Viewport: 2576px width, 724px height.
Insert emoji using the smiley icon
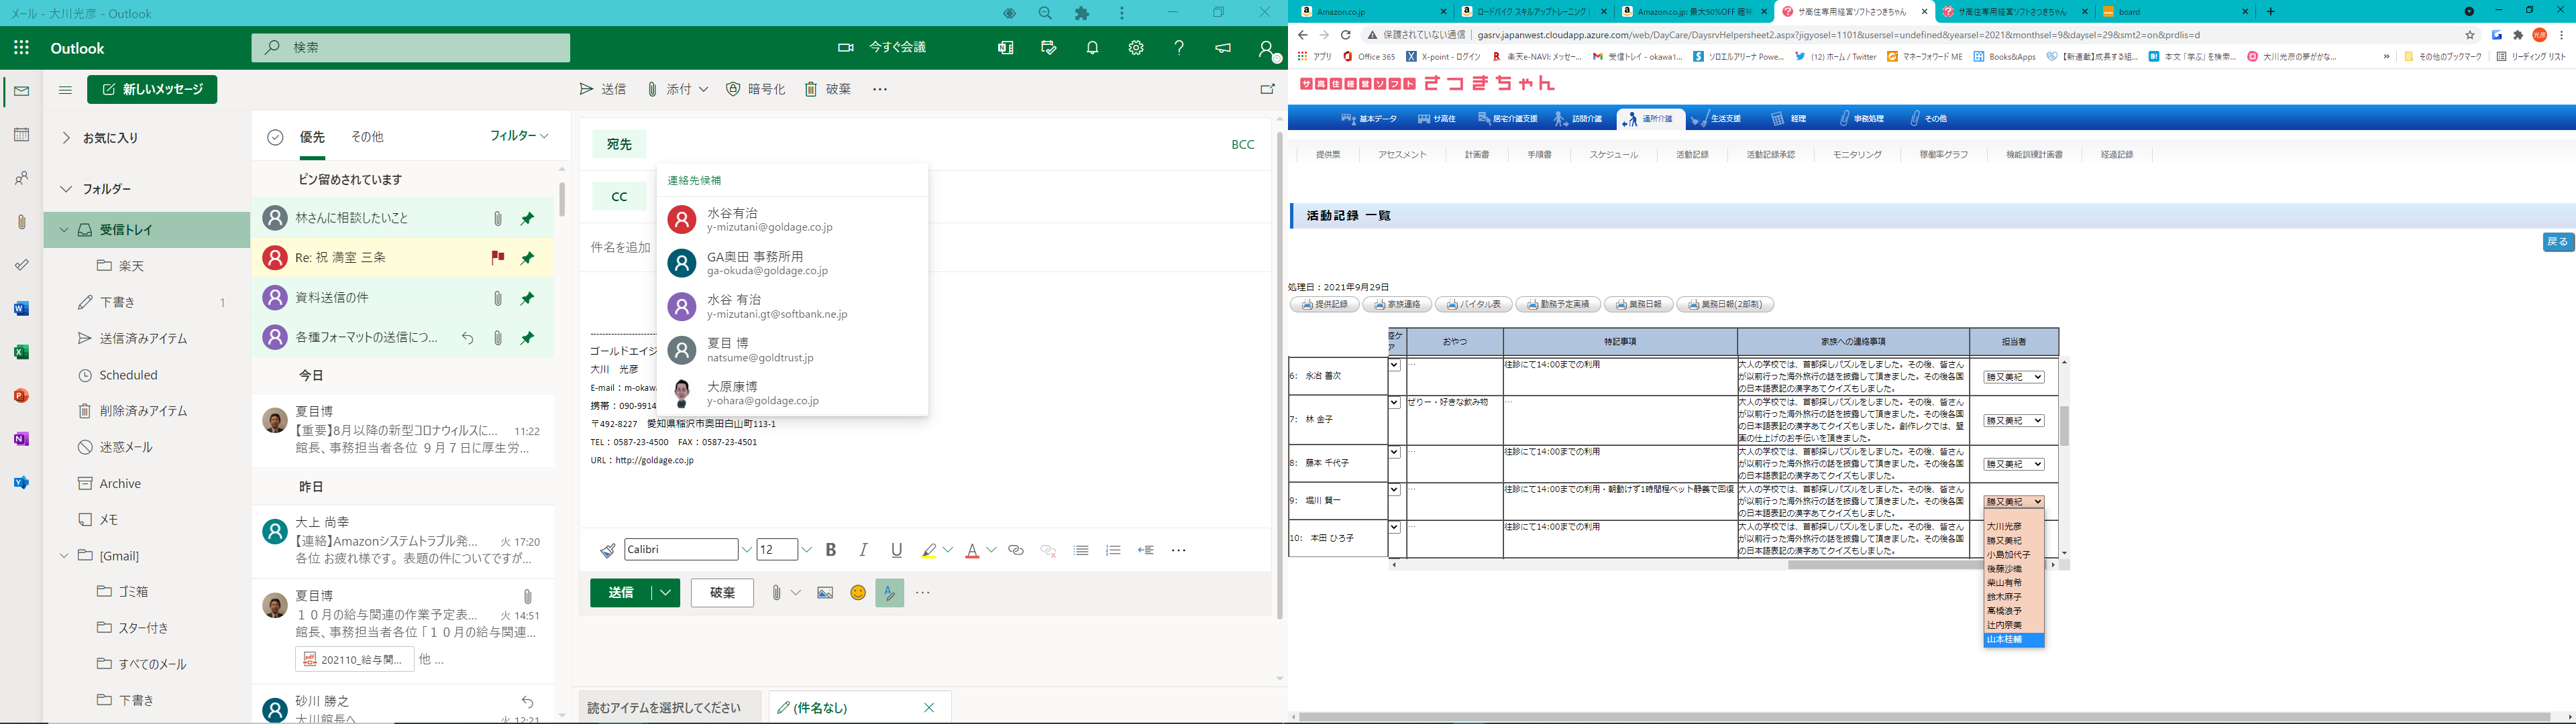(857, 593)
